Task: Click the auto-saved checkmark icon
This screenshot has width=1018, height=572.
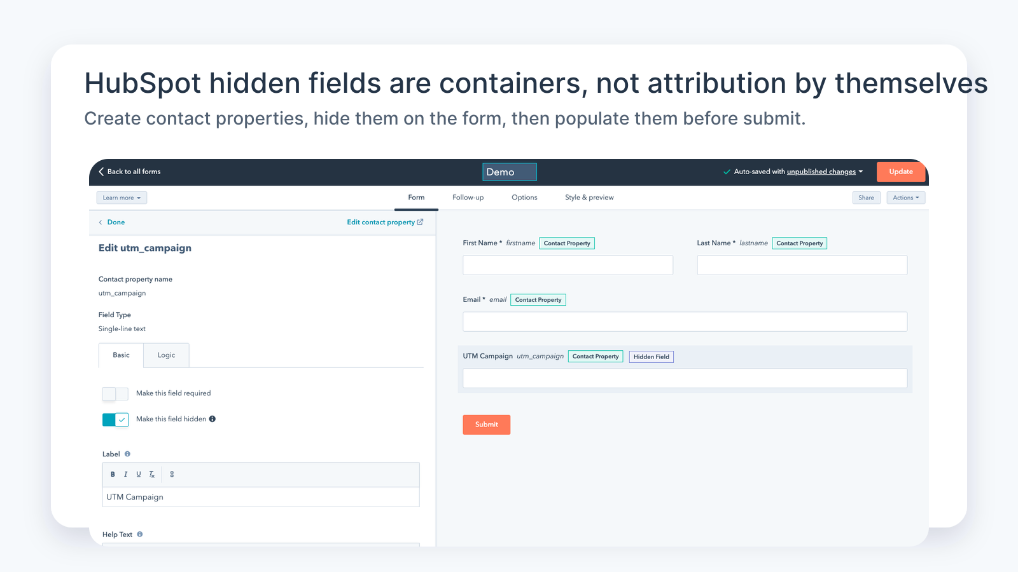Action: pos(727,172)
